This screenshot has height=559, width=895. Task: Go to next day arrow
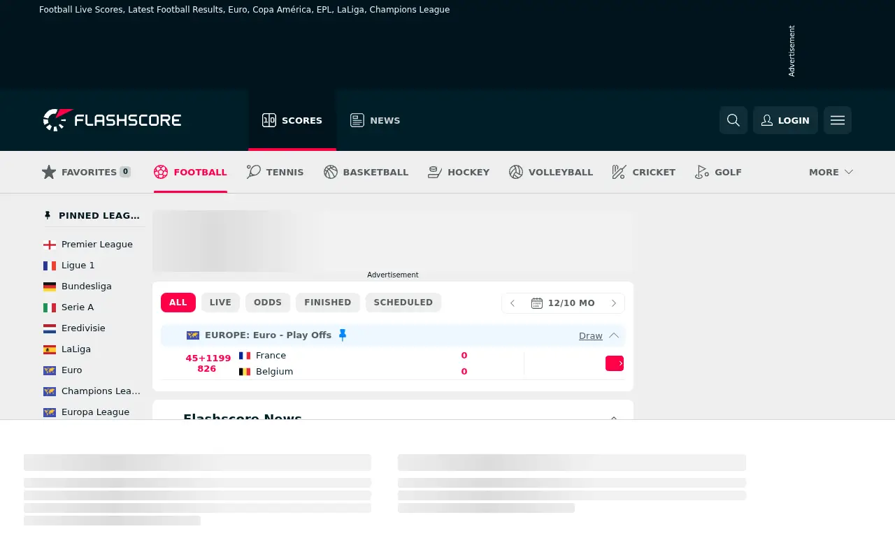pyautogui.click(x=614, y=303)
